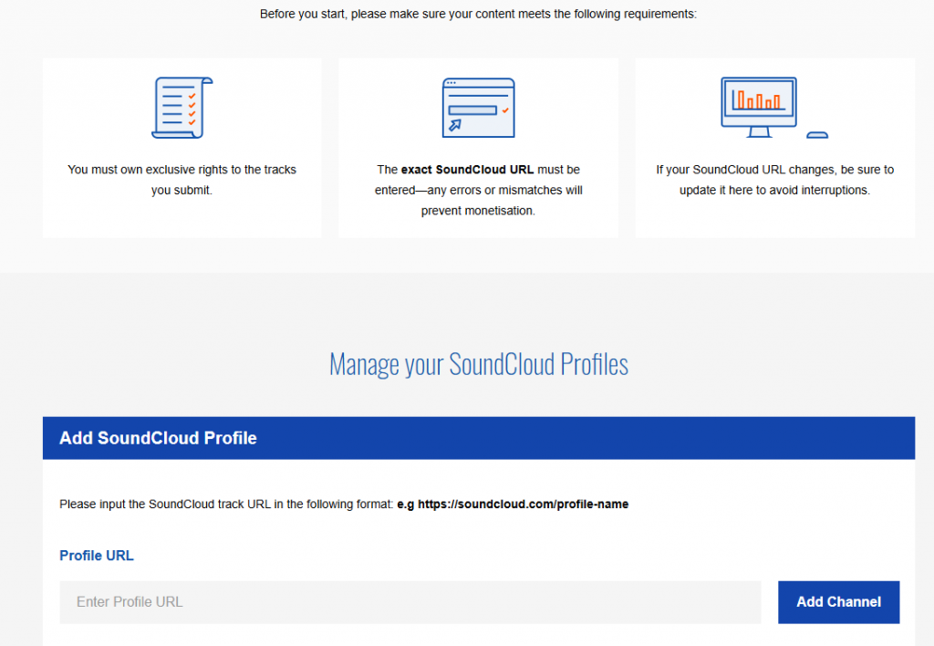Click the 'If your SoundCloud URL changes' text
The image size is (934, 646).
[x=774, y=170]
